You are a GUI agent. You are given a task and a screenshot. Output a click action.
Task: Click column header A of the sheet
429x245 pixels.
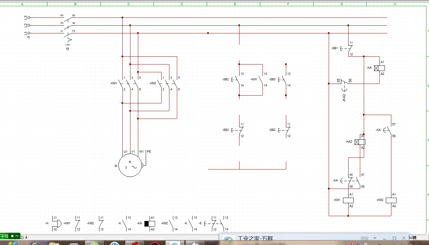(22, 4)
